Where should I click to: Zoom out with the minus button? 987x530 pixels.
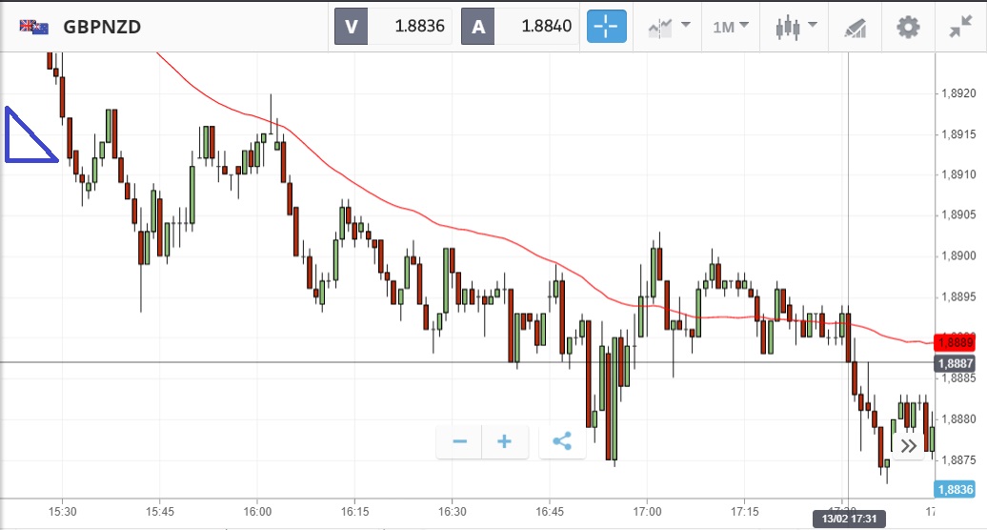(460, 441)
